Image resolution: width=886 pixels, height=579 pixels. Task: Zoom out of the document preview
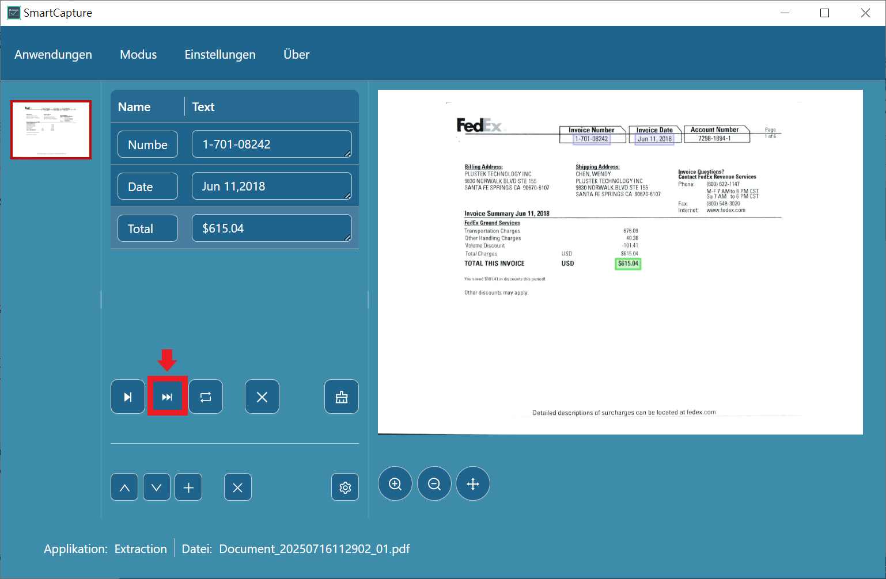tap(434, 484)
